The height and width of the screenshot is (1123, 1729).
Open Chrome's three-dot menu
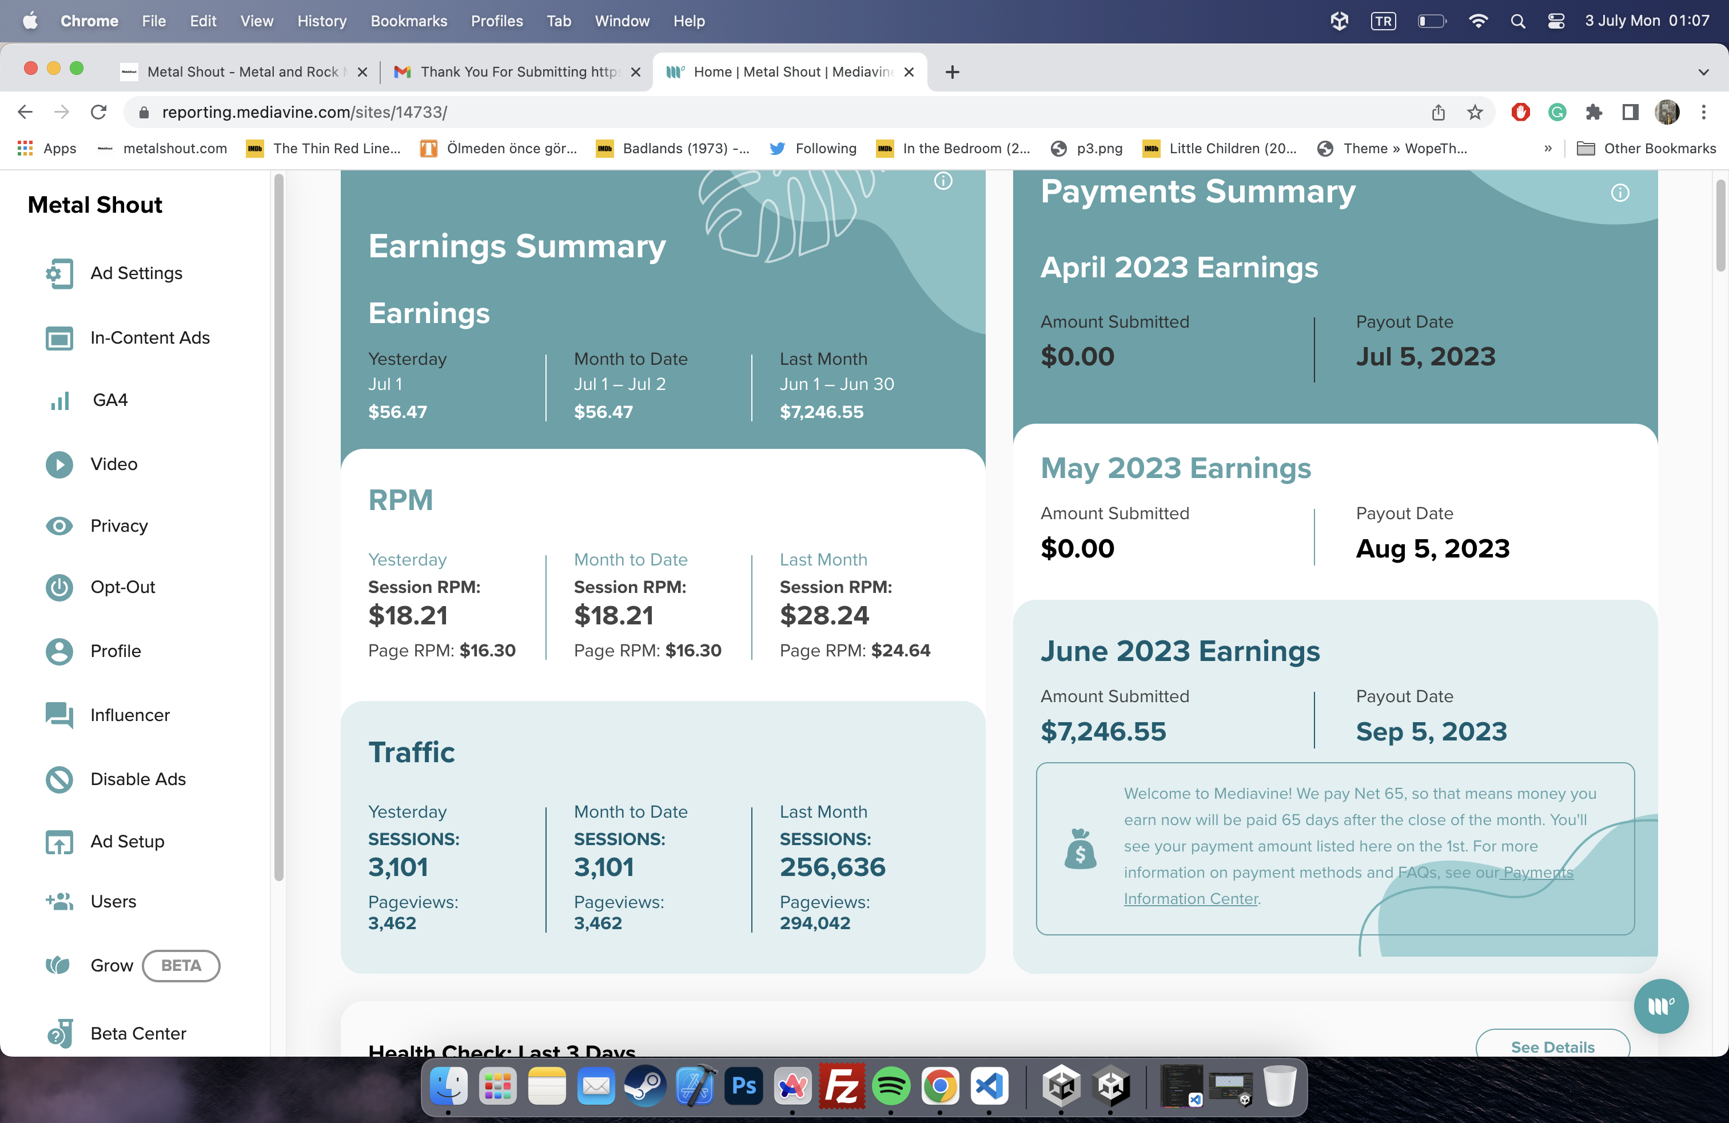coord(1704,112)
